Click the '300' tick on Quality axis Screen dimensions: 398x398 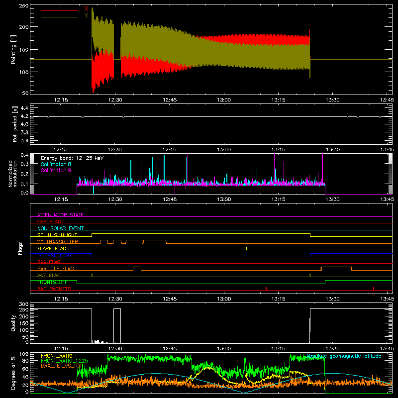tap(24, 304)
